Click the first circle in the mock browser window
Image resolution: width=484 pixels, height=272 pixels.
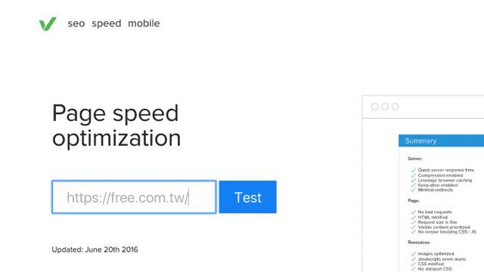[x=375, y=107]
